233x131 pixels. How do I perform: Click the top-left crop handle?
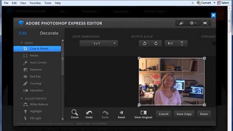click(139, 58)
